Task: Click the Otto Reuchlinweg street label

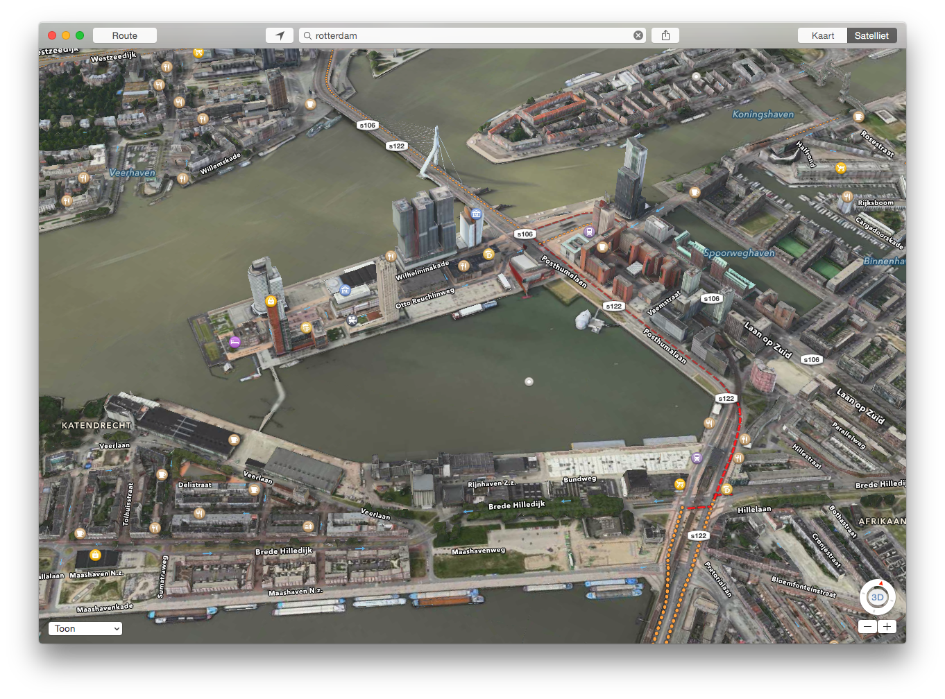Action: [x=425, y=298]
